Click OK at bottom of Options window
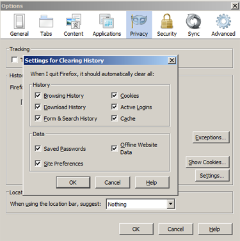The width and height of the screenshot is (240, 241). pyautogui.click(x=136, y=229)
